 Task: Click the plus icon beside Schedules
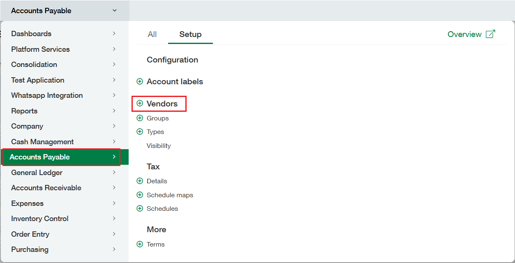[x=140, y=209]
